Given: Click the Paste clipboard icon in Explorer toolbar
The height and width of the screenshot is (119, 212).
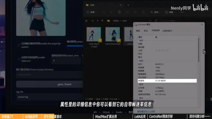Looking at the screenshot, I should [x=119, y=12].
